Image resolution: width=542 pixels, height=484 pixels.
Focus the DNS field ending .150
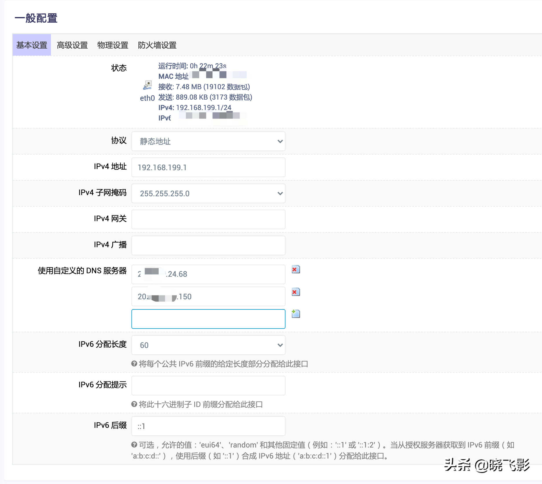[208, 296]
